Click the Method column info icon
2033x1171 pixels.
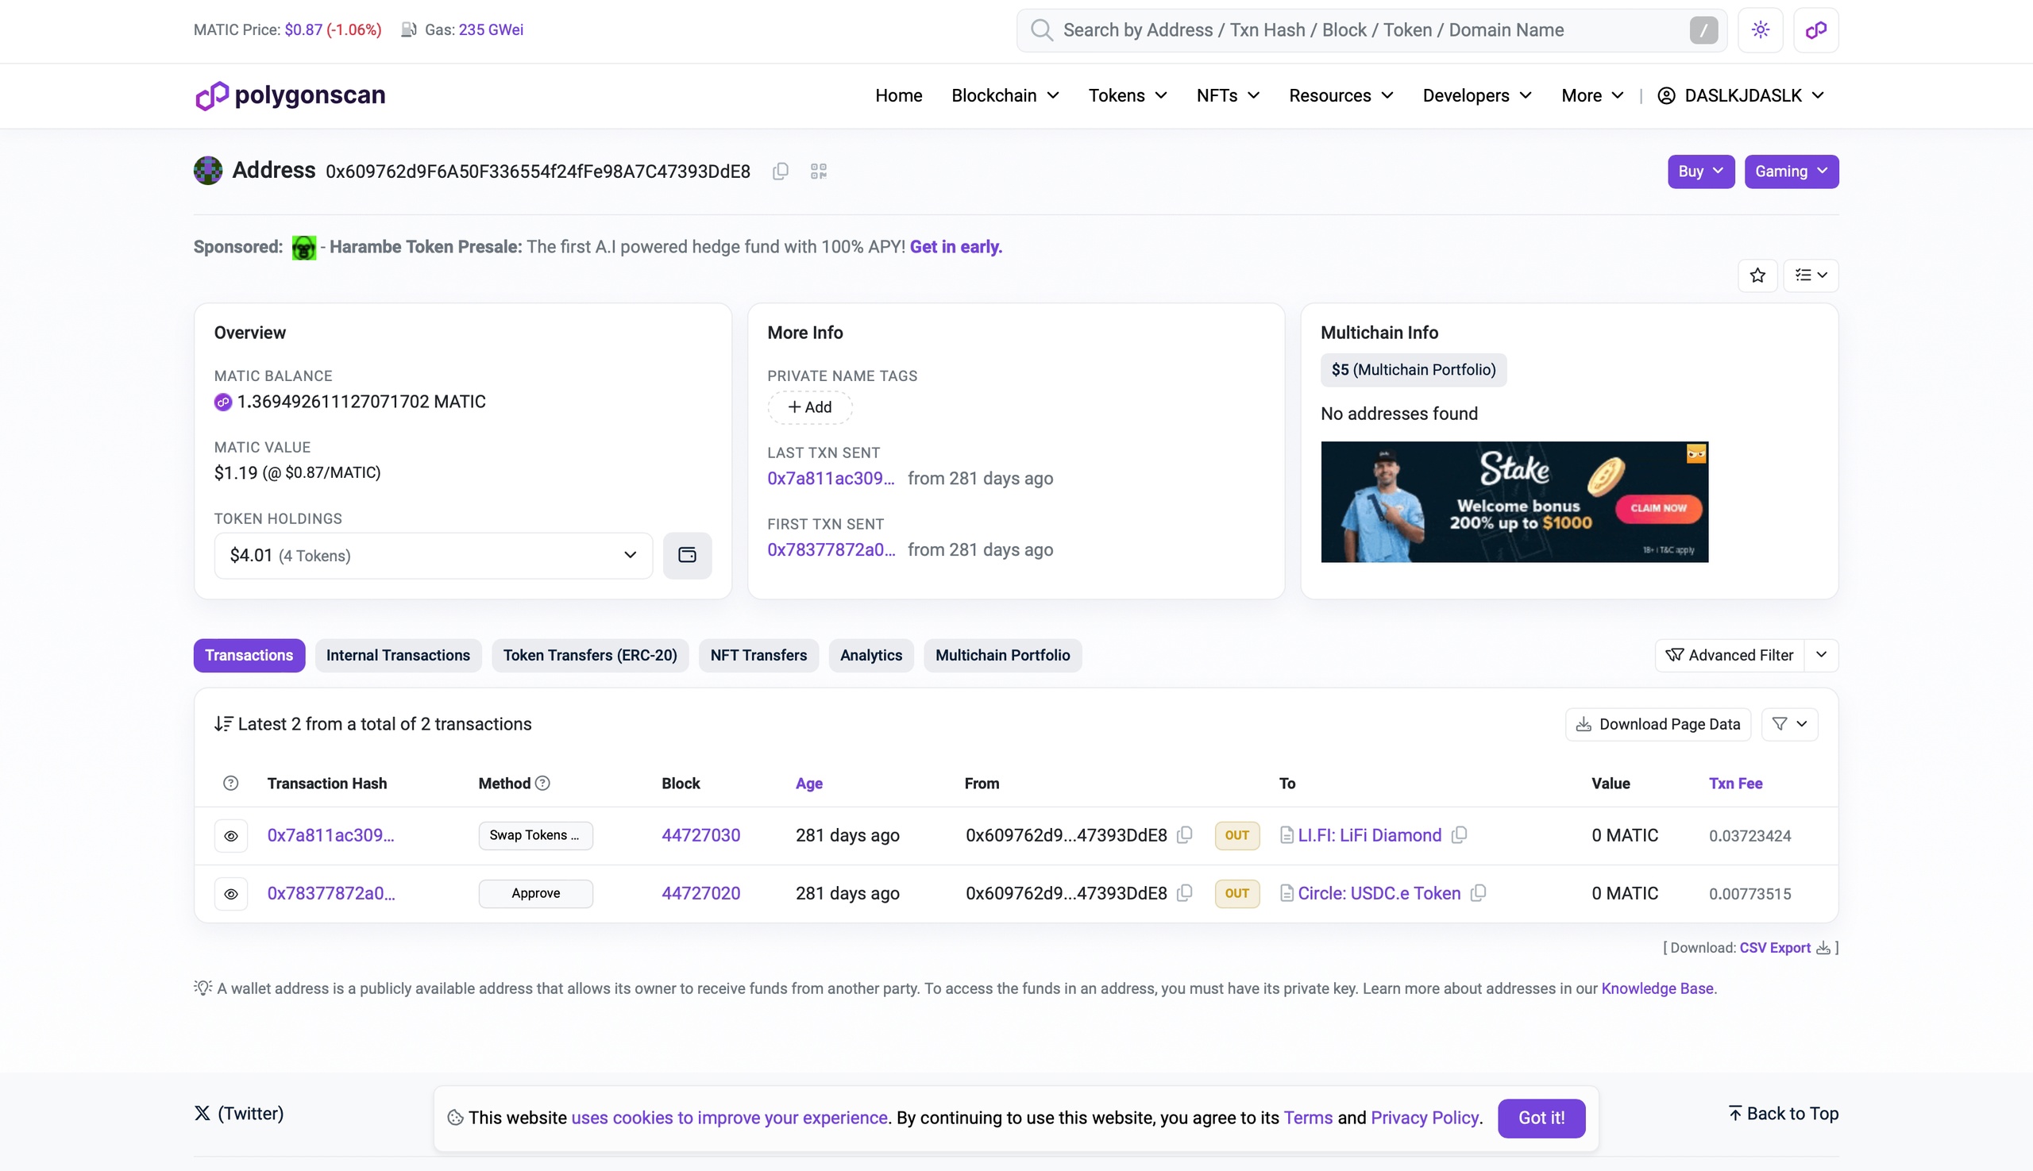pyautogui.click(x=542, y=784)
